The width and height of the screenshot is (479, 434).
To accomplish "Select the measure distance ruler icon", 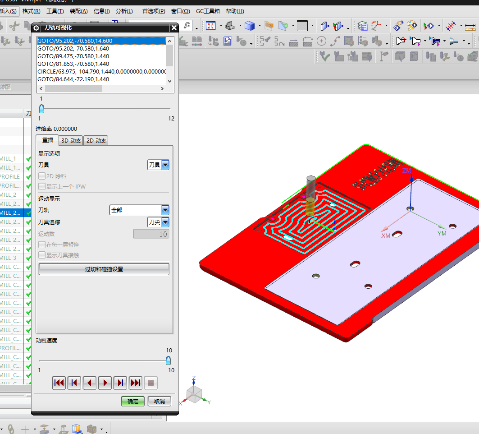I will coord(470,27).
